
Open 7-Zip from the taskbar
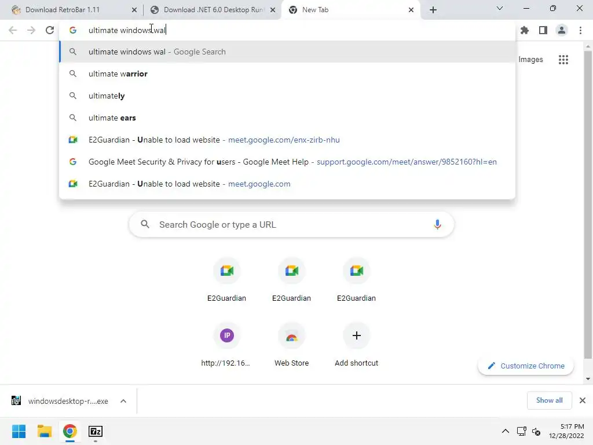[x=96, y=431]
